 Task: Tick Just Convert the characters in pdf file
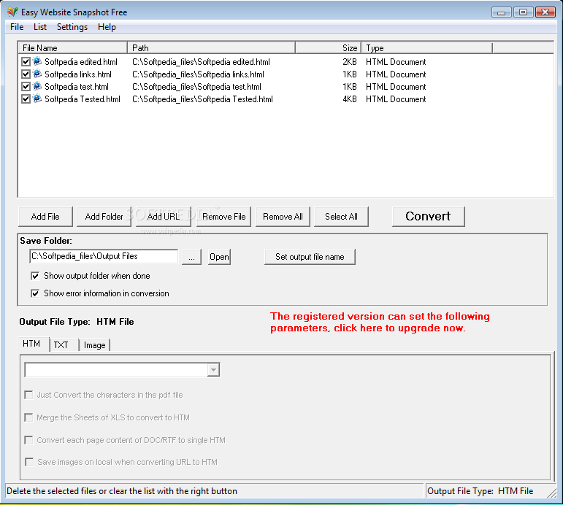[x=28, y=396]
